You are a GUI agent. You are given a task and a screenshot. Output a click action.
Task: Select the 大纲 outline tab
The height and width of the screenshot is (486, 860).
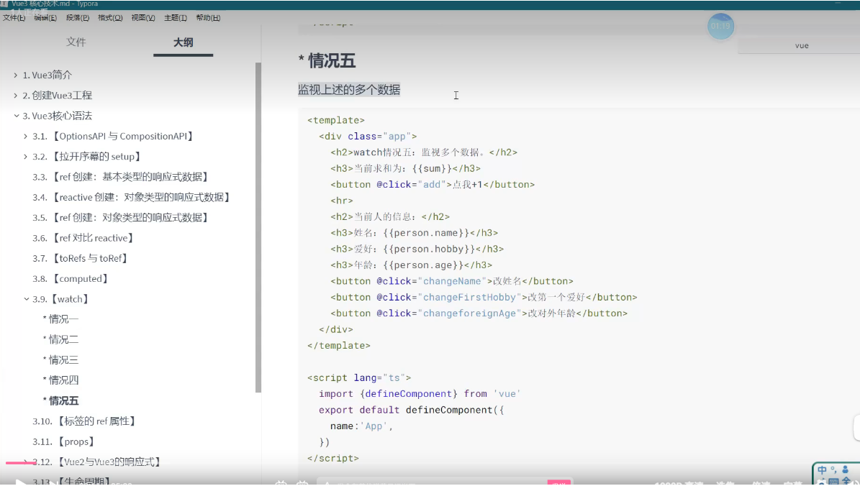[184, 42]
